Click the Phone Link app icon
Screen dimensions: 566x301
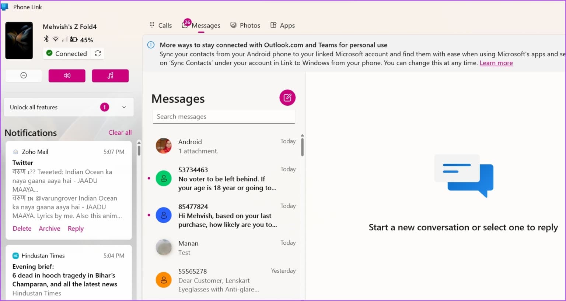click(5, 7)
